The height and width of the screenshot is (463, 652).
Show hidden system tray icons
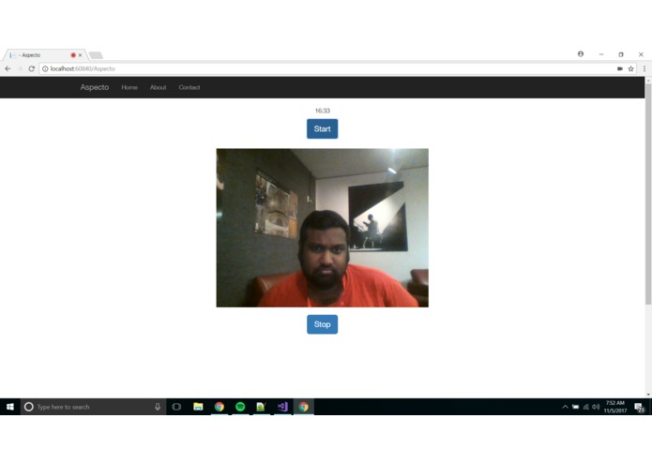pyautogui.click(x=565, y=407)
